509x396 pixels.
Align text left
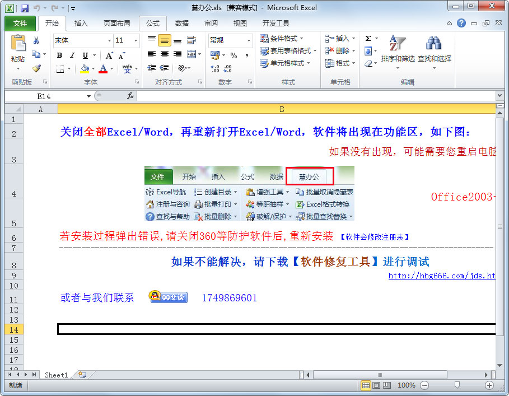pos(152,54)
